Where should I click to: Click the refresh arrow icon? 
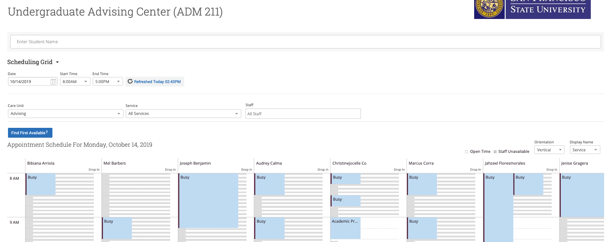130,82
